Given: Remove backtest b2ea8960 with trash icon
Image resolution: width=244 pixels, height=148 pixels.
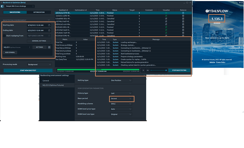Looking at the screenshot, I should click(x=183, y=19).
